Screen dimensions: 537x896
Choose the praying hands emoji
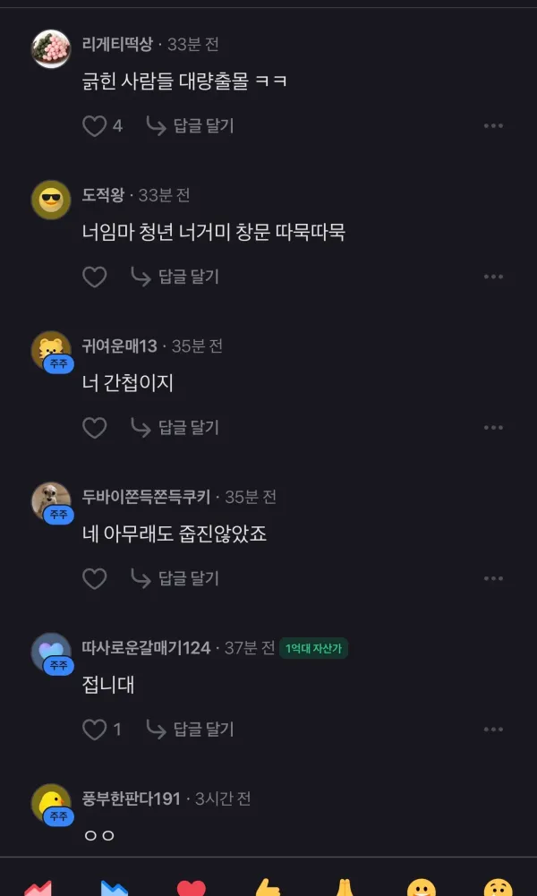point(345,887)
